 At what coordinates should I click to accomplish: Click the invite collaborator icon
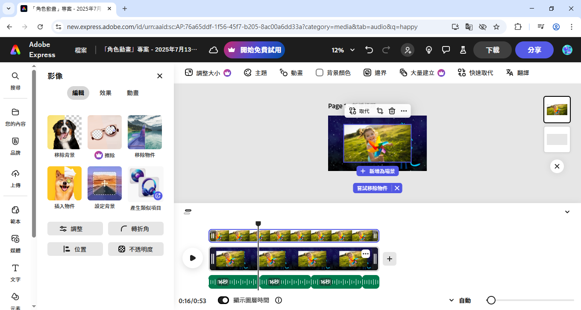point(408,50)
